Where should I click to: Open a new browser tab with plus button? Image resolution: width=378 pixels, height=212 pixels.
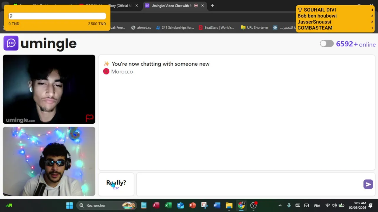click(212, 6)
